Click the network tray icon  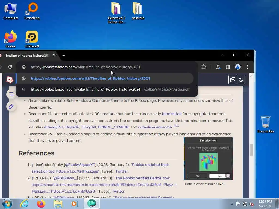(245, 204)
